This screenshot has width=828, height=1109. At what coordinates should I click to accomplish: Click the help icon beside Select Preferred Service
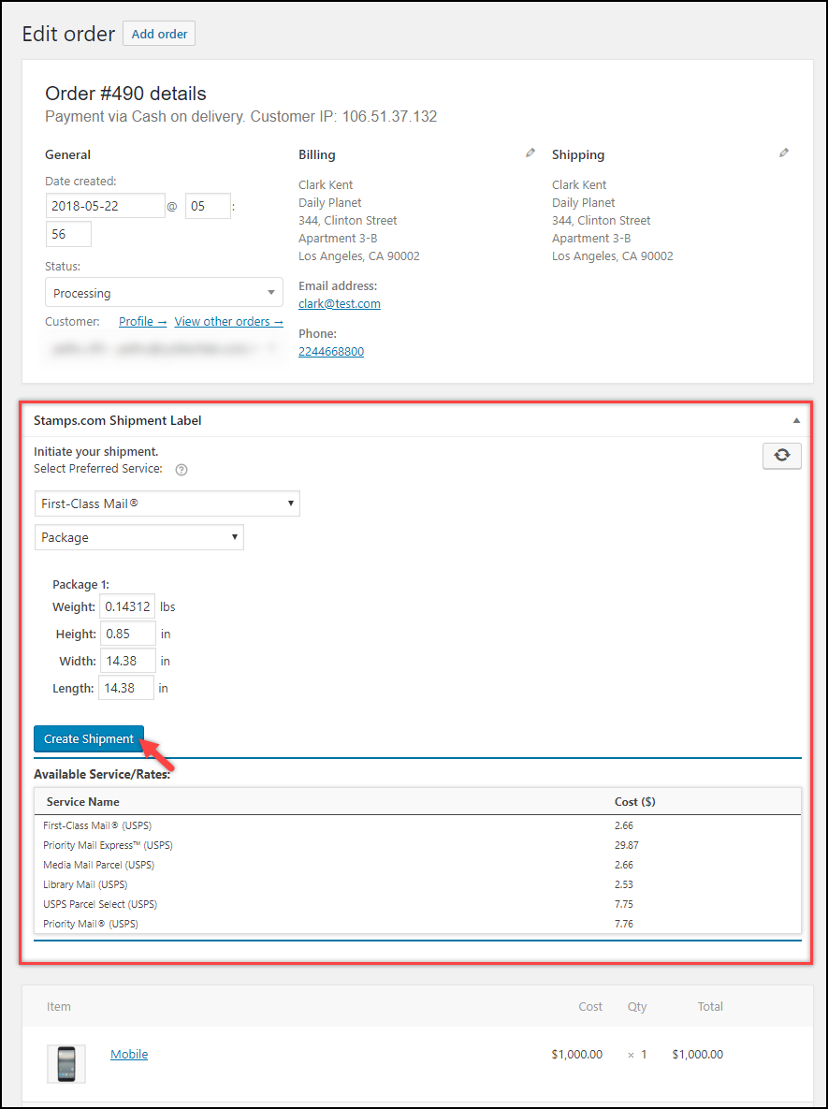click(181, 470)
